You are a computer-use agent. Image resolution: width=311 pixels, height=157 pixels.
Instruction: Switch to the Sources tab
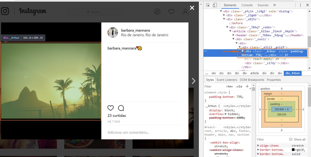[x=263, y=5]
